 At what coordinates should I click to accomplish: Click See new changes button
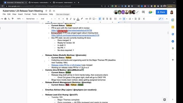[x=63, y=14]
